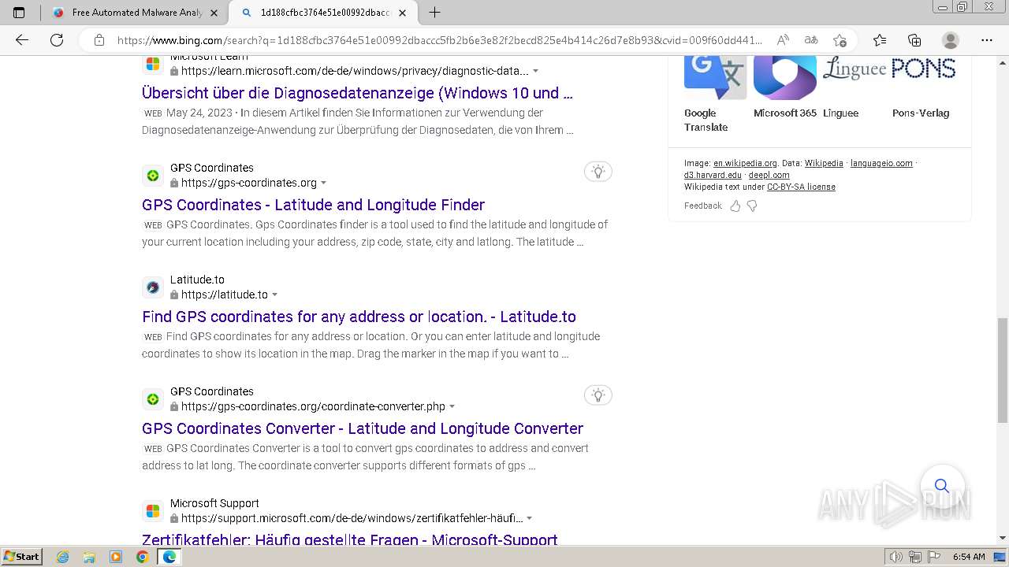Open languageio.com source link
This screenshot has width=1009, height=567.
[x=881, y=163]
